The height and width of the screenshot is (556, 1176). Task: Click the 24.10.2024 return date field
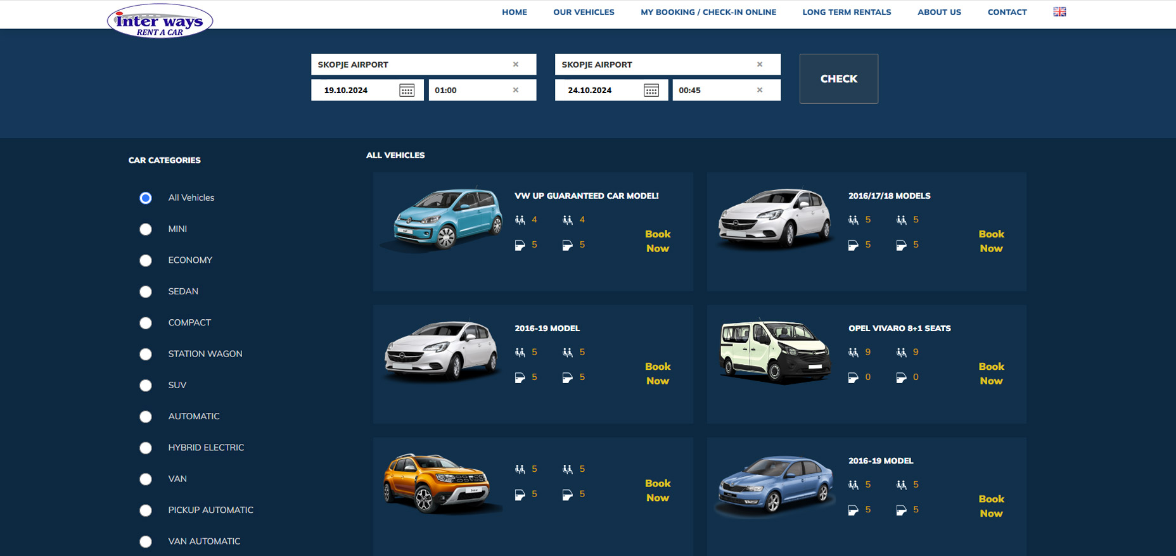tap(611, 90)
